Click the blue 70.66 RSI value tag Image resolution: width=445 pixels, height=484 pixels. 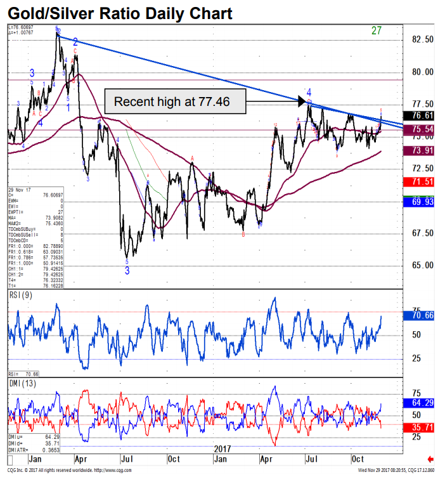(x=418, y=315)
